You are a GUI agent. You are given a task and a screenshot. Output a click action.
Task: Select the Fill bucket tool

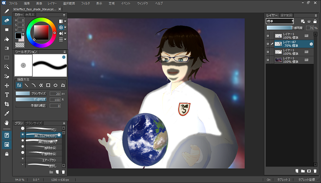tap(7, 39)
